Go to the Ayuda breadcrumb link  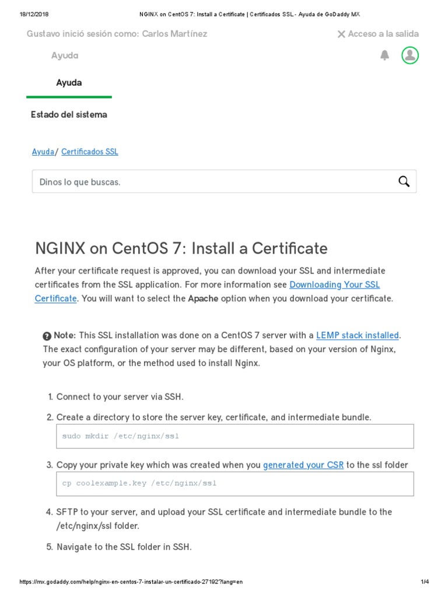(43, 152)
